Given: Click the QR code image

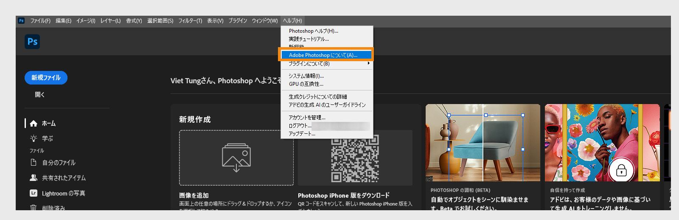Looking at the screenshot, I should (x=355, y=158).
